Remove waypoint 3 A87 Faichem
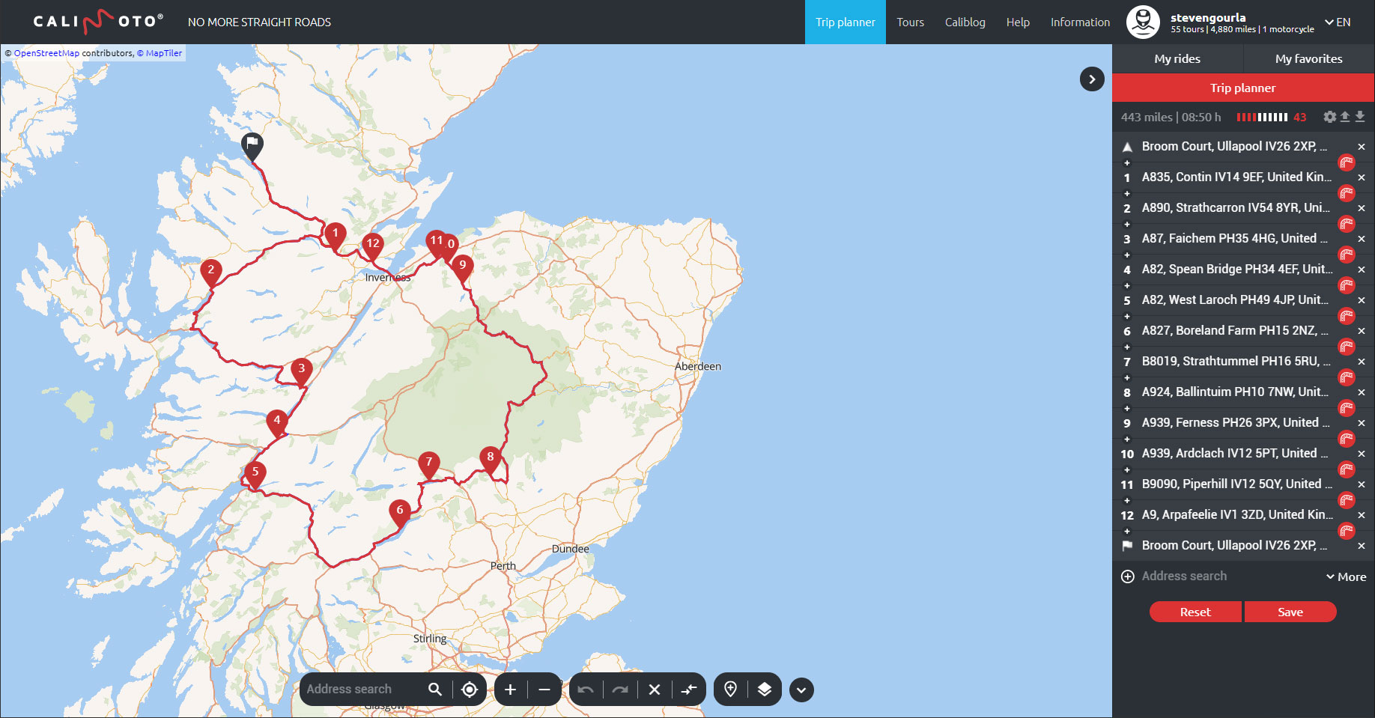The image size is (1375, 718). pos(1362,239)
